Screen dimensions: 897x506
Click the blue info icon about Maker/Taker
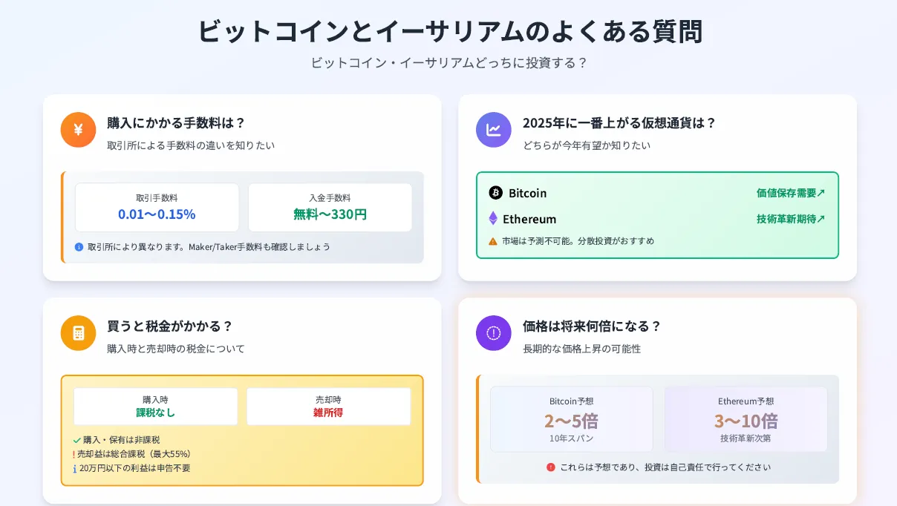(79, 247)
